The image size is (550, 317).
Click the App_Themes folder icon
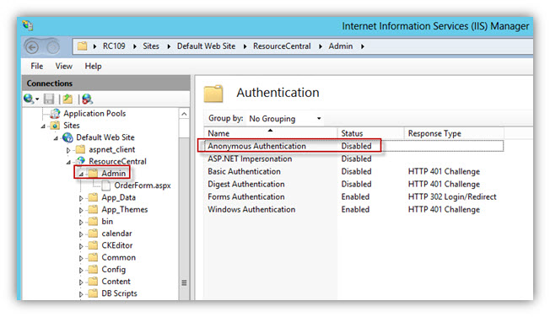coord(93,209)
